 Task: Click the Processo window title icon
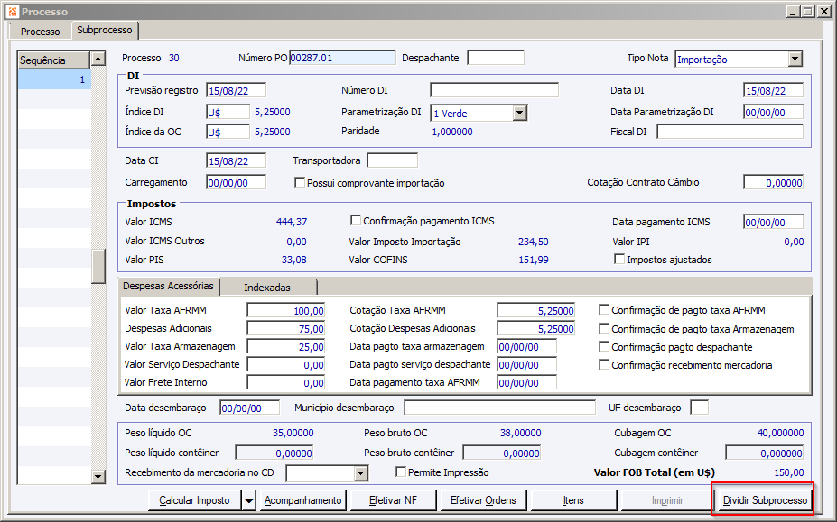coord(11,12)
